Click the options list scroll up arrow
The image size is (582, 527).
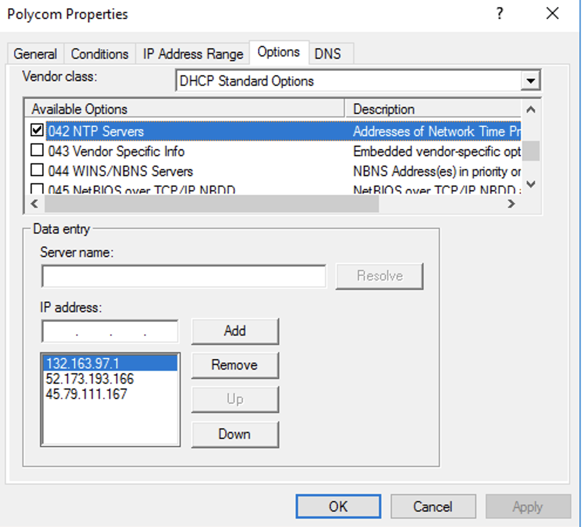pos(531,110)
